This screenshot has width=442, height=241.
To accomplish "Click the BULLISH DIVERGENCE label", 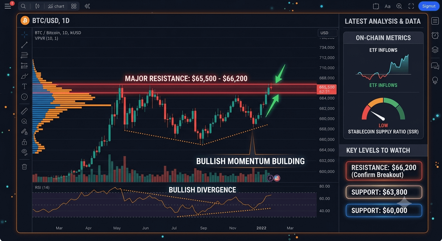I will pos(202,190).
